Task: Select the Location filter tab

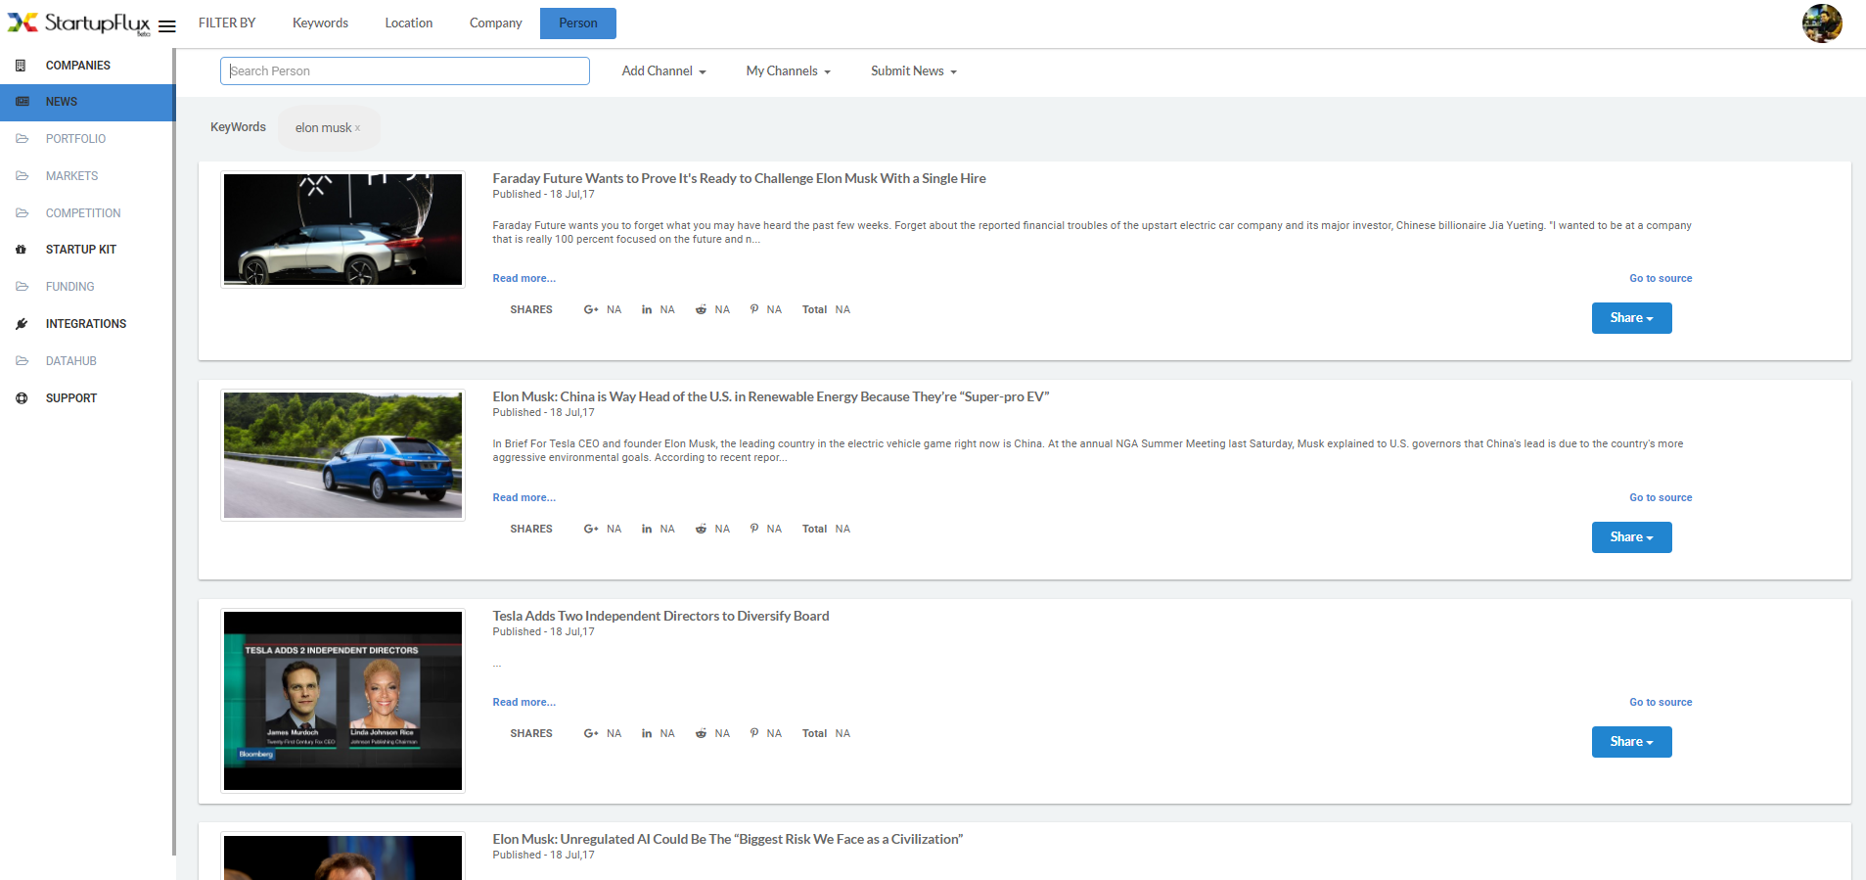Action: (x=408, y=23)
